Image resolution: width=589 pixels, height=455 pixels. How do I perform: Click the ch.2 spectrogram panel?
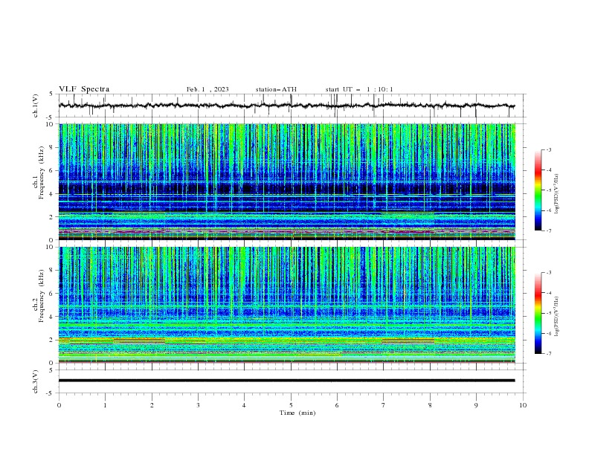tap(287, 305)
